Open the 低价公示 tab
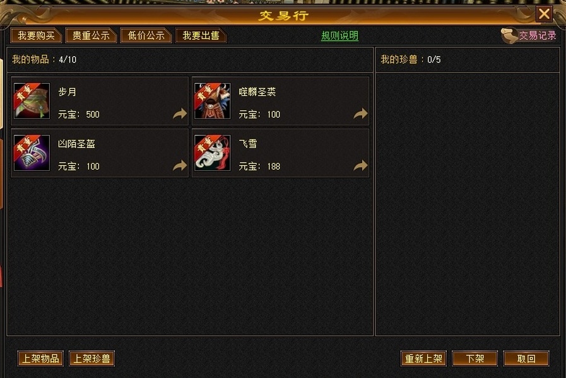This screenshot has height=378, width=566. [146, 36]
